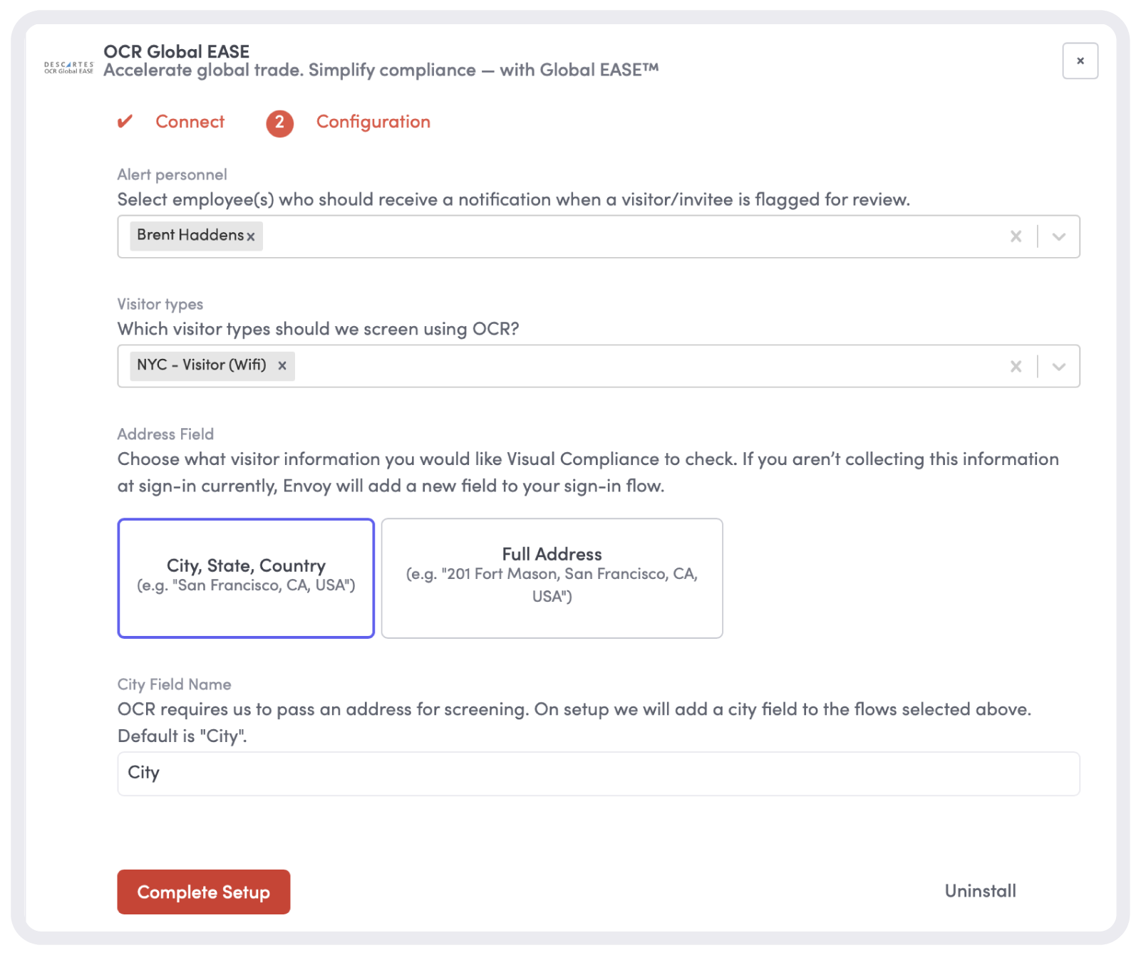Click the Descartes OCR Global EASE logo

tap(68, 68)
